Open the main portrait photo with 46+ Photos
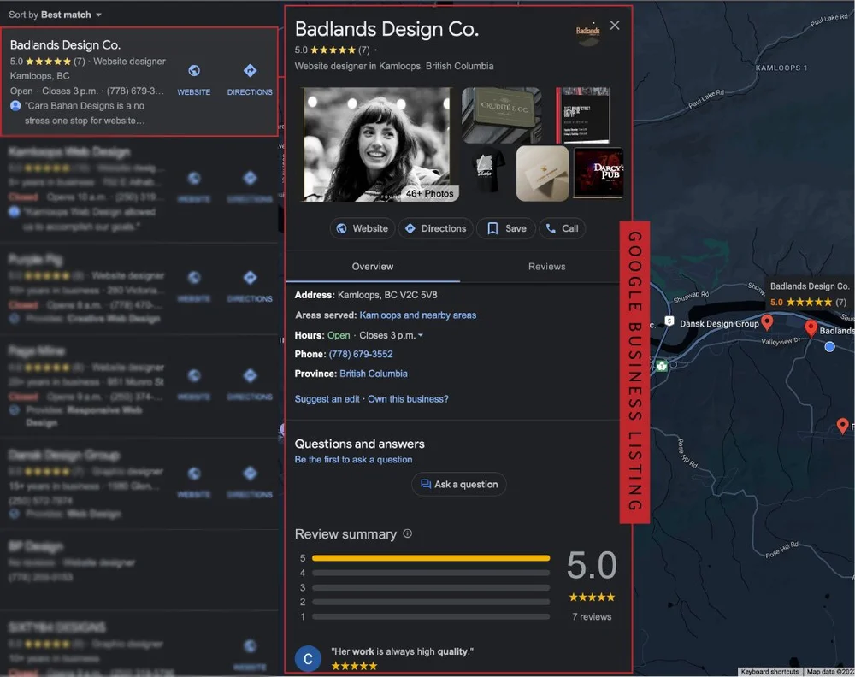The image size is (855, 677). click(x=378, y=144)
